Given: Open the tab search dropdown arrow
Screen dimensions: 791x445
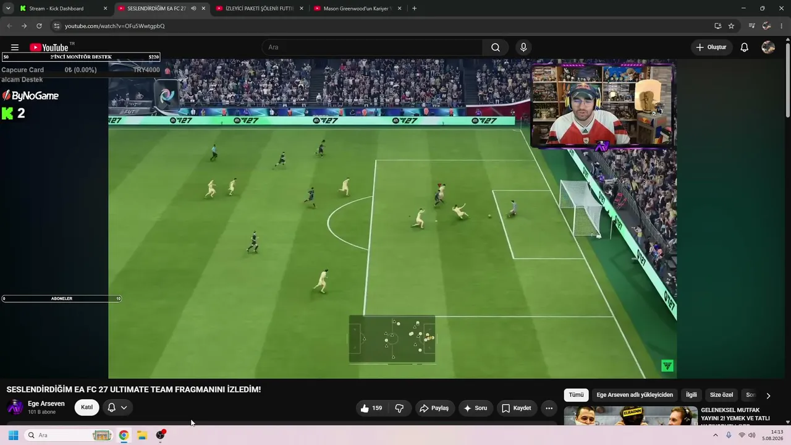Looking at the screenshot, I should pos(8,9).
